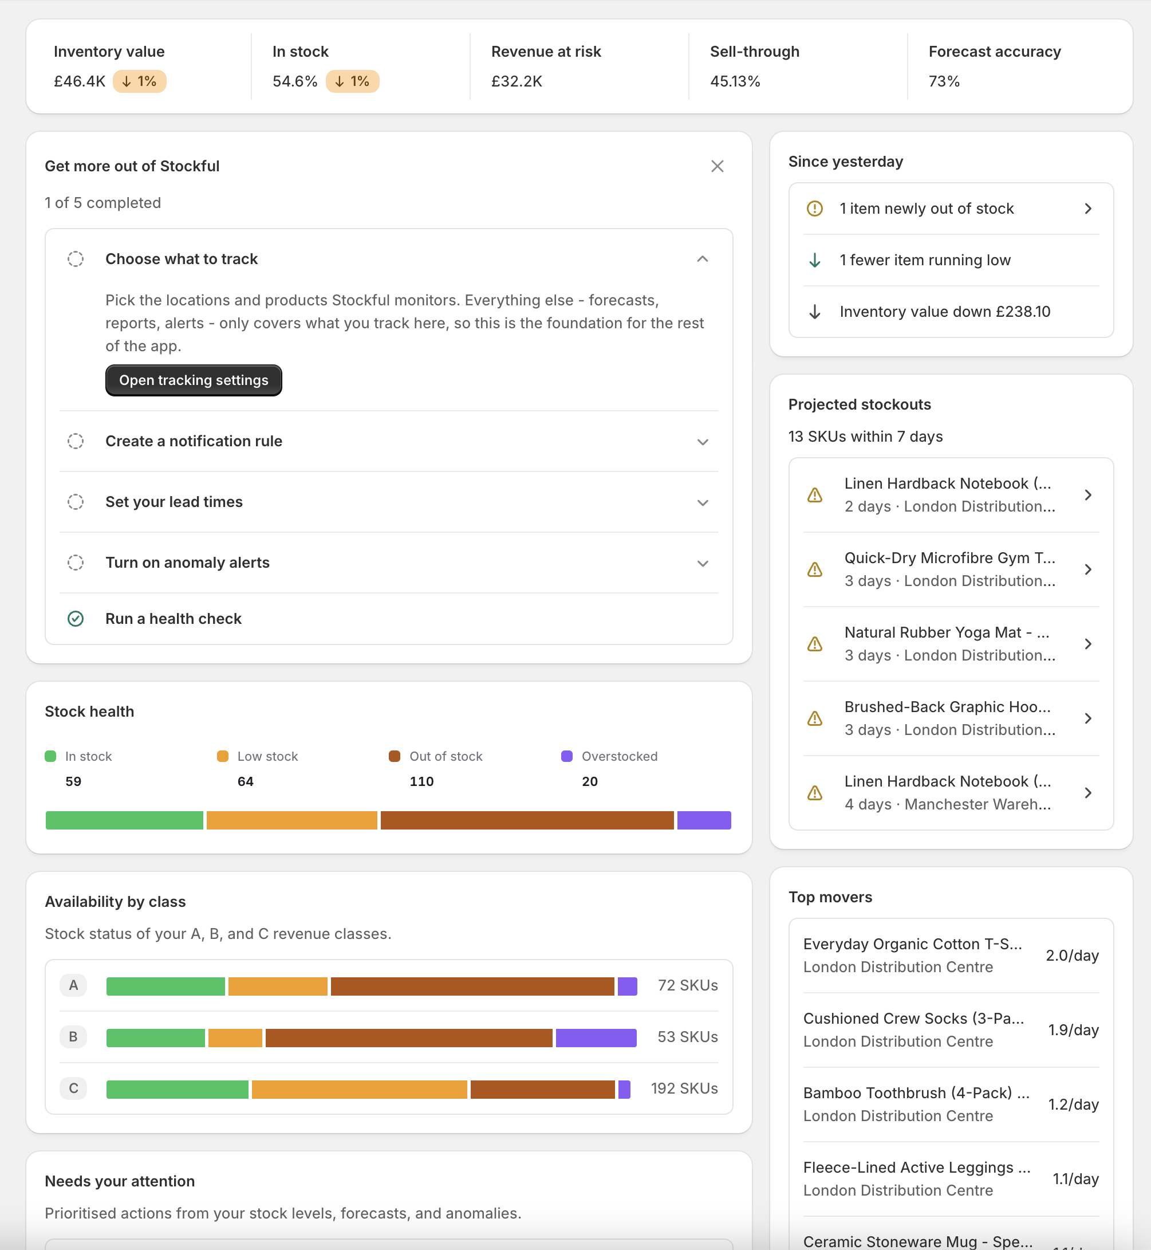The image size is (1151, 1250).
Task: Click the green down arrow beside fewer item running low
Action: 815,261
